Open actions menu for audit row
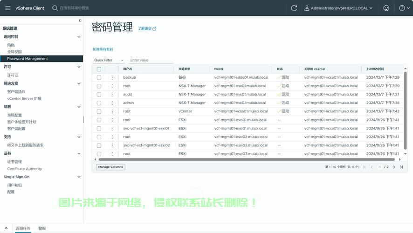 pos(112,94)
